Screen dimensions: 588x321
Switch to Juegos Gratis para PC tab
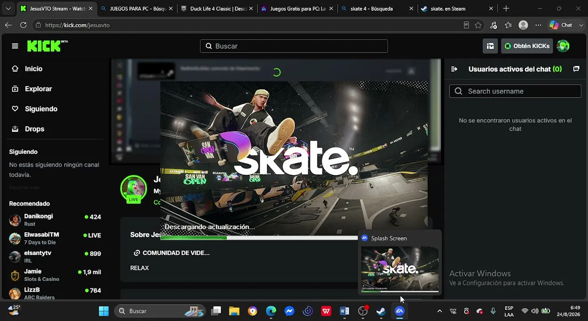298,8
